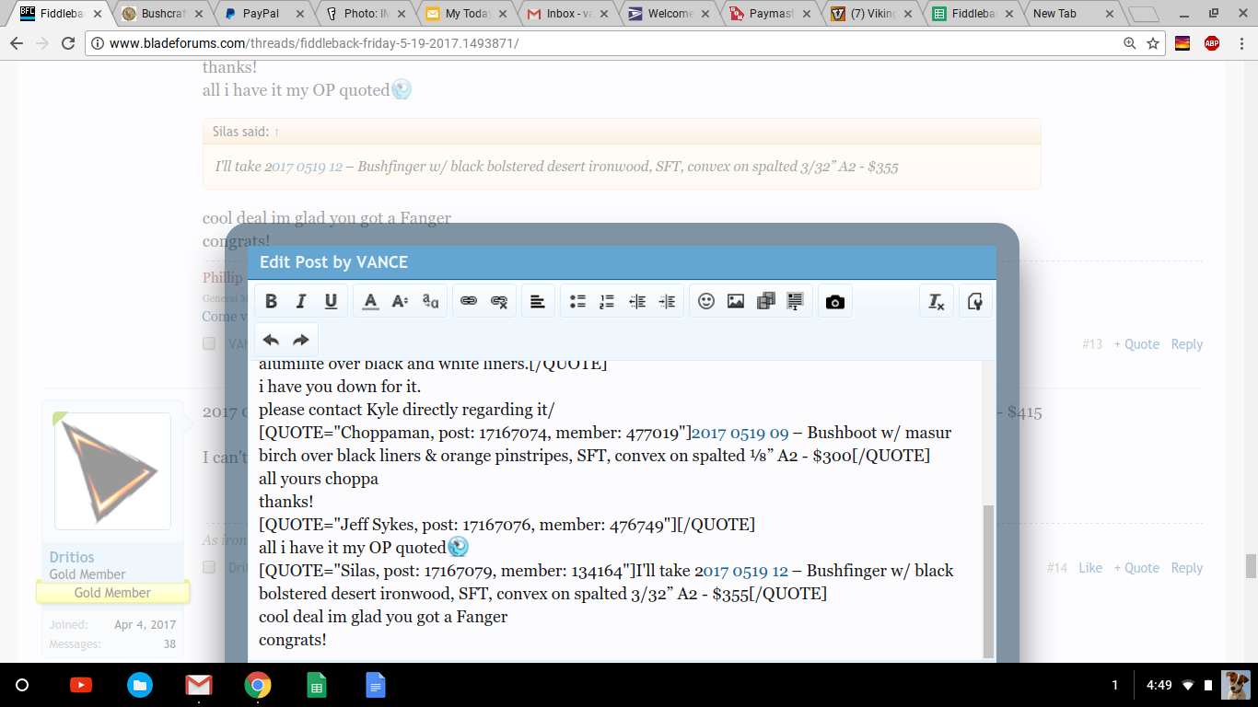Image resolution: width=1258 pixels, height=707 pixels.
Task: Click the insert media icon
Action: 766,301
